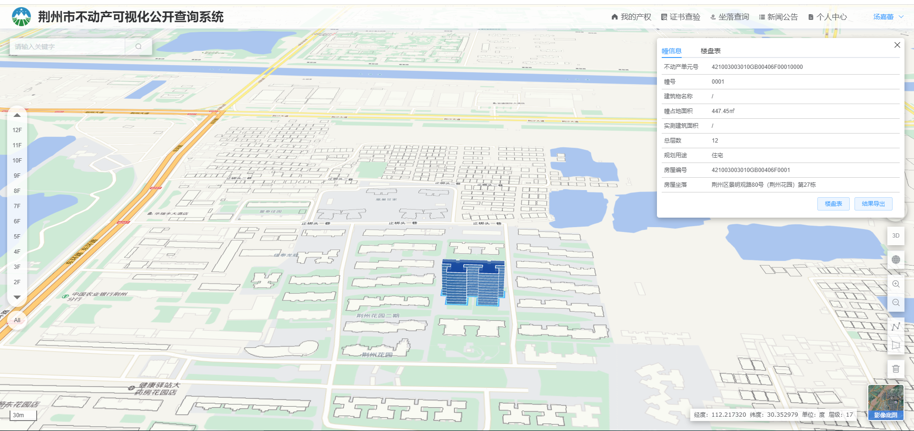Click the keyword search input field

tap(67, 47)
